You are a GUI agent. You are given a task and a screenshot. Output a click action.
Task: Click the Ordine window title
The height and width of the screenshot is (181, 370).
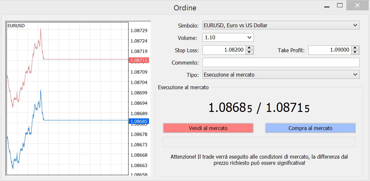pos(185,8)
